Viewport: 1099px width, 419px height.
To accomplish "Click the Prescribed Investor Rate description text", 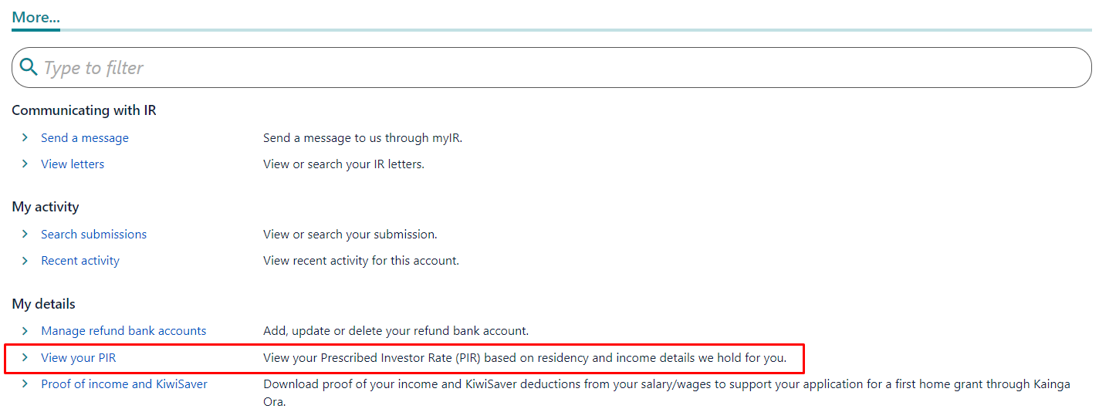I will [x=525, y=357].
